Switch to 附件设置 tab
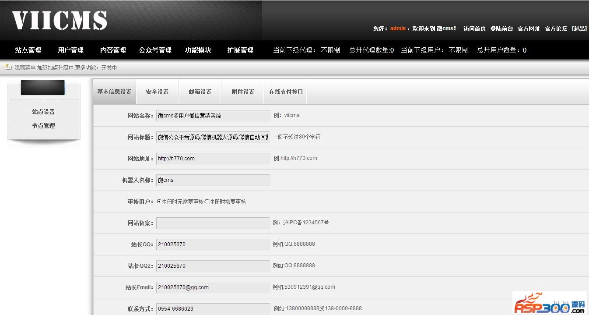This screenshot has height=315, width=589. (243, 92)
